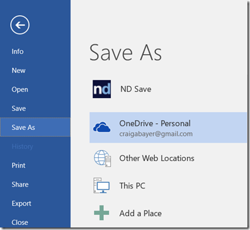Screen dimensions: 250x230
Task: Select New in the backstage menu
Action: (x=18, y=70)
